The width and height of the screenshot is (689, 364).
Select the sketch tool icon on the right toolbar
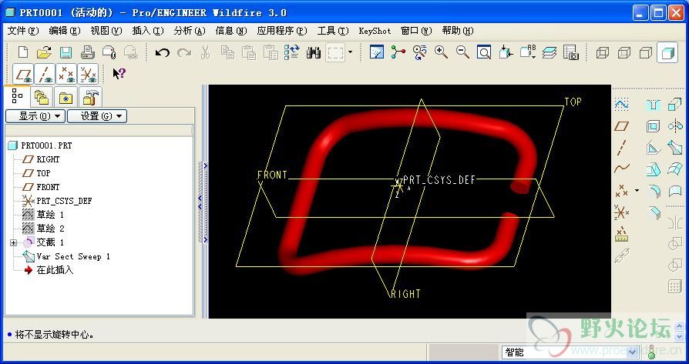coord(621,105)
